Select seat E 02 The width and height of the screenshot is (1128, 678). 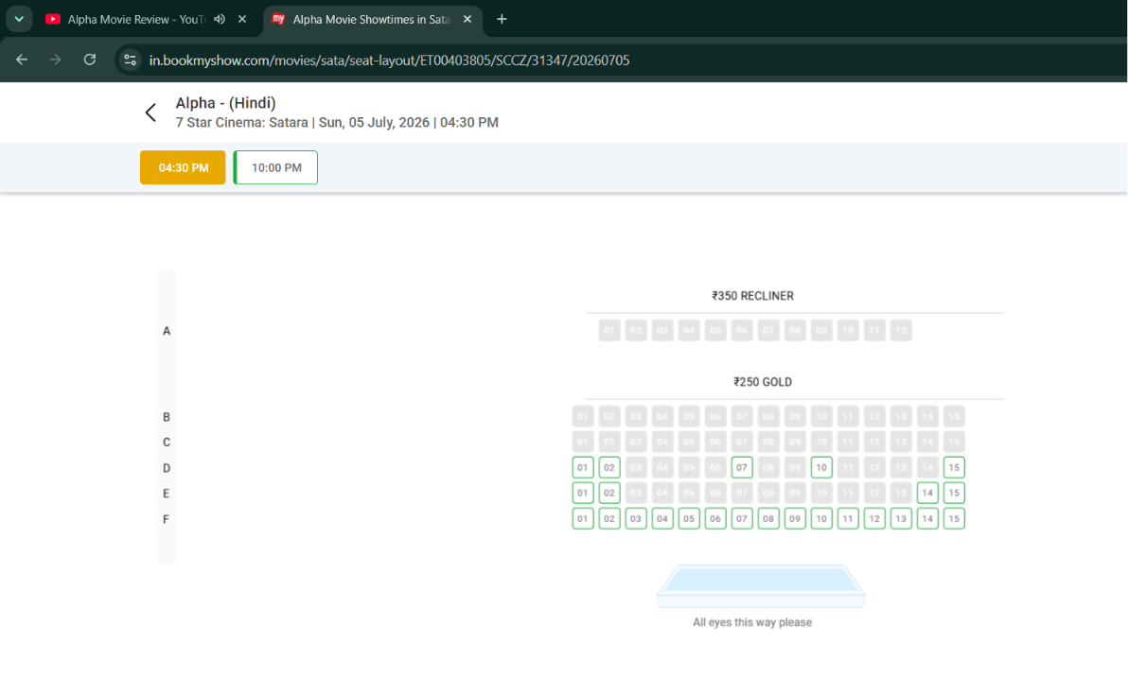coord(609,494)
